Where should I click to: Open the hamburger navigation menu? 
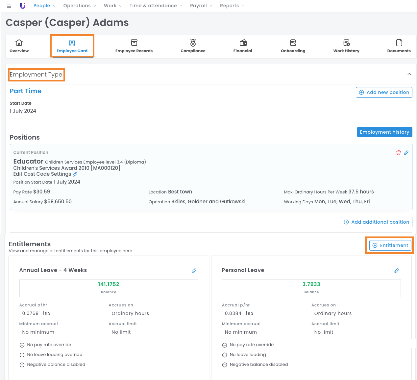click(x=9, y=6)
